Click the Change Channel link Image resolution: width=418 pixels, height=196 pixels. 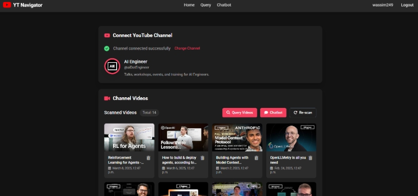tap(187, 49)
